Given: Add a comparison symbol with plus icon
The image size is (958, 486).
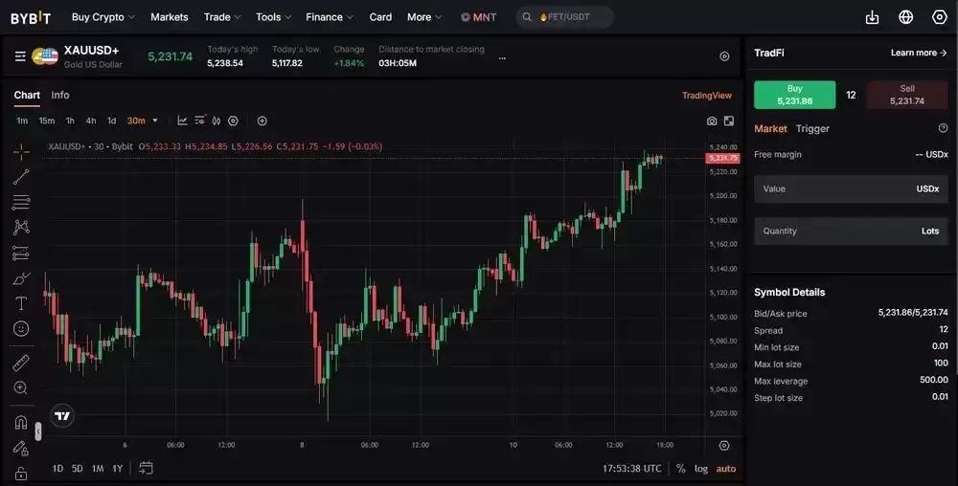Looking at the screenshot, I should (262, 121).
